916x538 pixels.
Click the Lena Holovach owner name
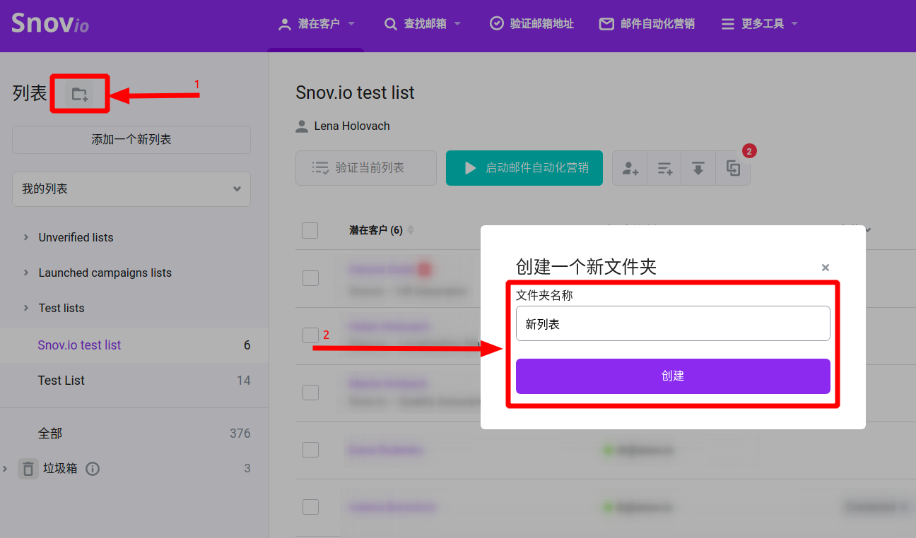(x=352, y=126)
